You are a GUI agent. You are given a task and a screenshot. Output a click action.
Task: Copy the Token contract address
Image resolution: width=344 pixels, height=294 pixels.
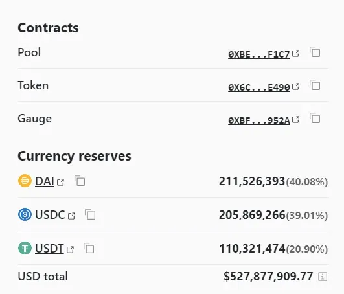point(315,85)
